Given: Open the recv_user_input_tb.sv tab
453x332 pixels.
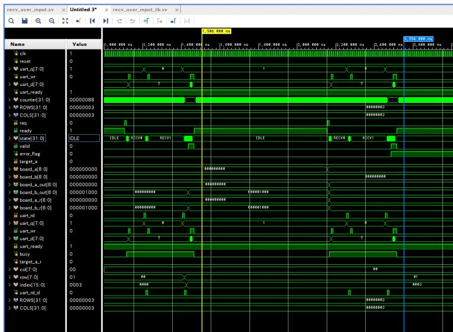Looking at the screenshot, I should [x=140, y=10].
